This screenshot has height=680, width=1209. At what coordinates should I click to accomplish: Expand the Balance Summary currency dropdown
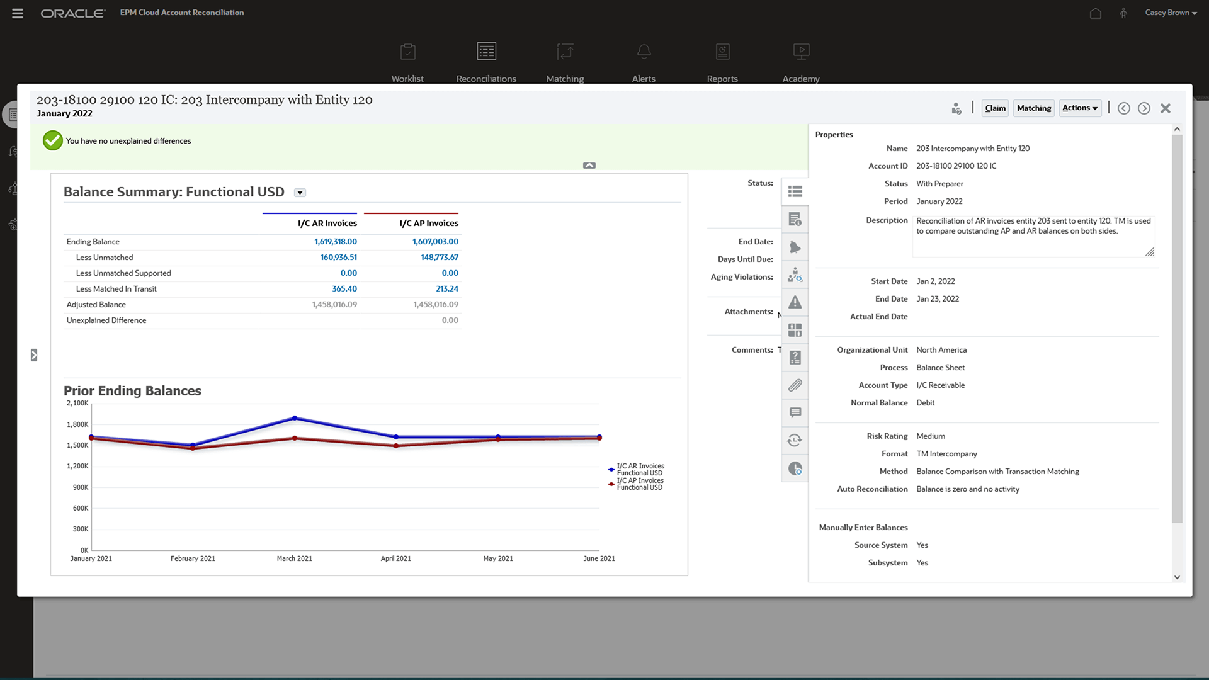[x=300, y=193]
